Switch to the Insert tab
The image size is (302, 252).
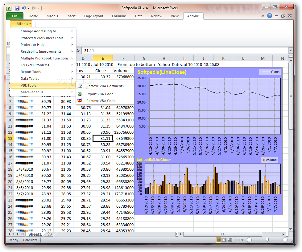coord(71,16)
